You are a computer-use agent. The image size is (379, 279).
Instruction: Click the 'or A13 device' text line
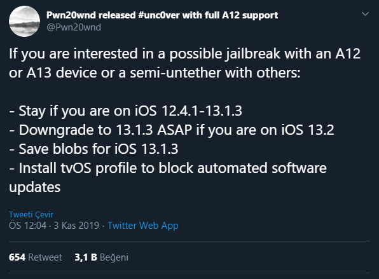pos(155,72)
